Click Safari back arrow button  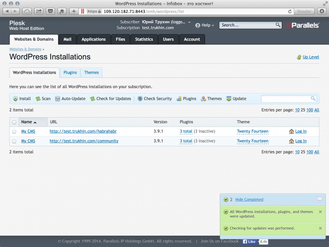7,11
